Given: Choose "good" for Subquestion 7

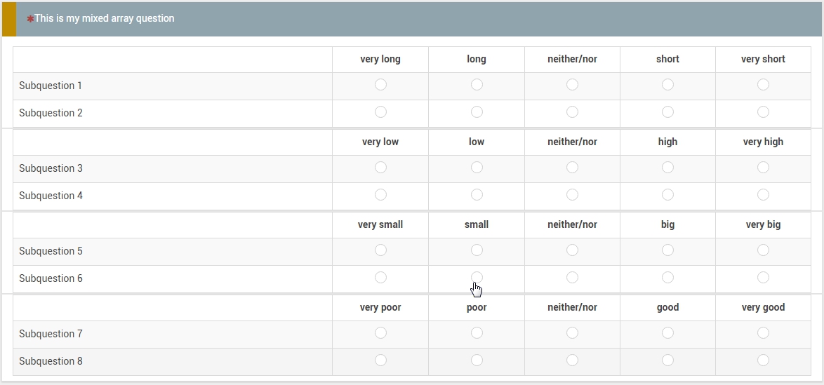Looking at the screenshot, I should click(x=667, y=333).
